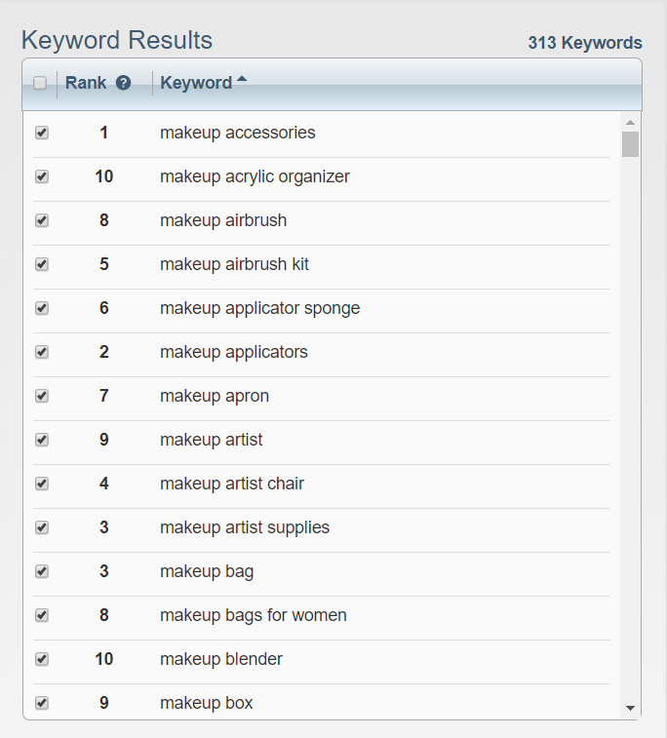Click the Keyword sort ascending arrow
667x738 pixels.
tap(242, 79)
